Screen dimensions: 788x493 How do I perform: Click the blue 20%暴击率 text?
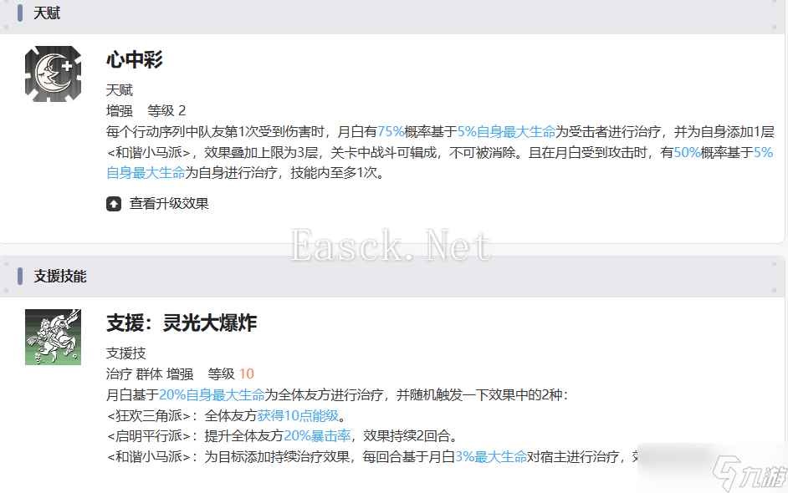317,436
